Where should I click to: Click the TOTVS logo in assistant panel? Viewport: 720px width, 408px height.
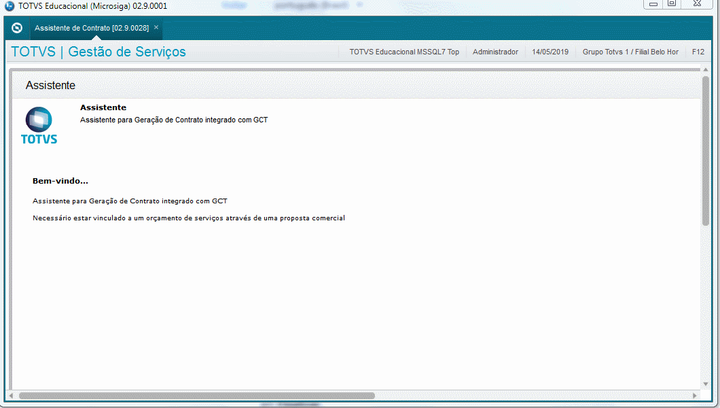(39, 126)
